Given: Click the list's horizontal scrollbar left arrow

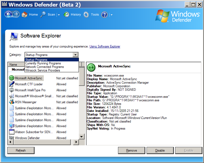Looking at the screenshot, I should [10, 142].
